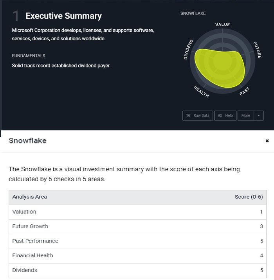Click the Past Performance table row
Image resolution: width=274 pixels, height=280 pixels.
point(137,241)
